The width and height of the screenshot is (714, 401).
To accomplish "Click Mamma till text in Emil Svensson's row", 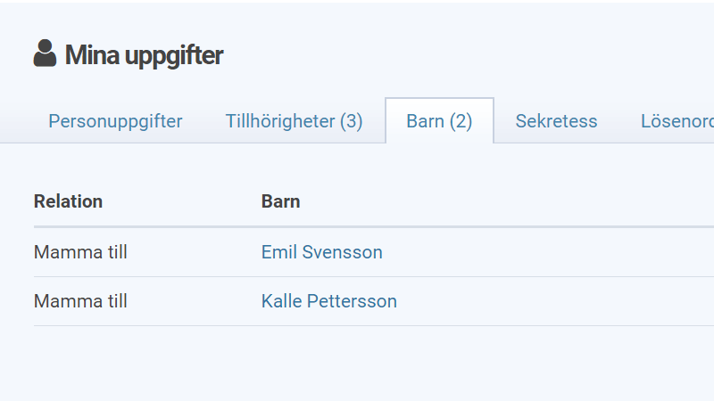I will pos(80,252).
